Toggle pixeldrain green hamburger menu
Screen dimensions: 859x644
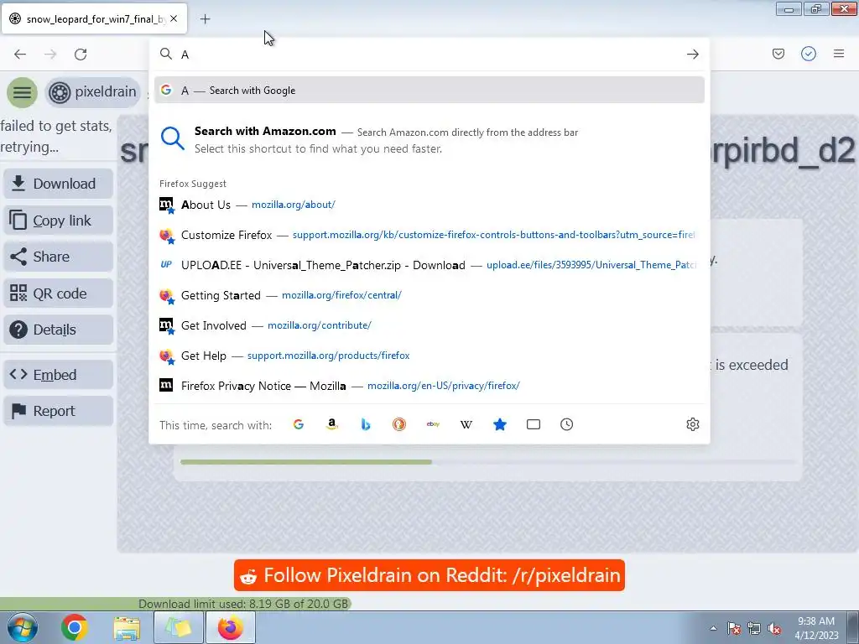[x=23, y=92]
